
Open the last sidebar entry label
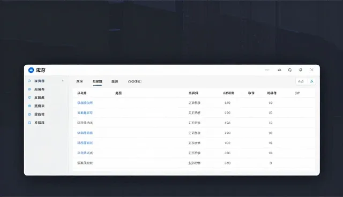point(39,123)
